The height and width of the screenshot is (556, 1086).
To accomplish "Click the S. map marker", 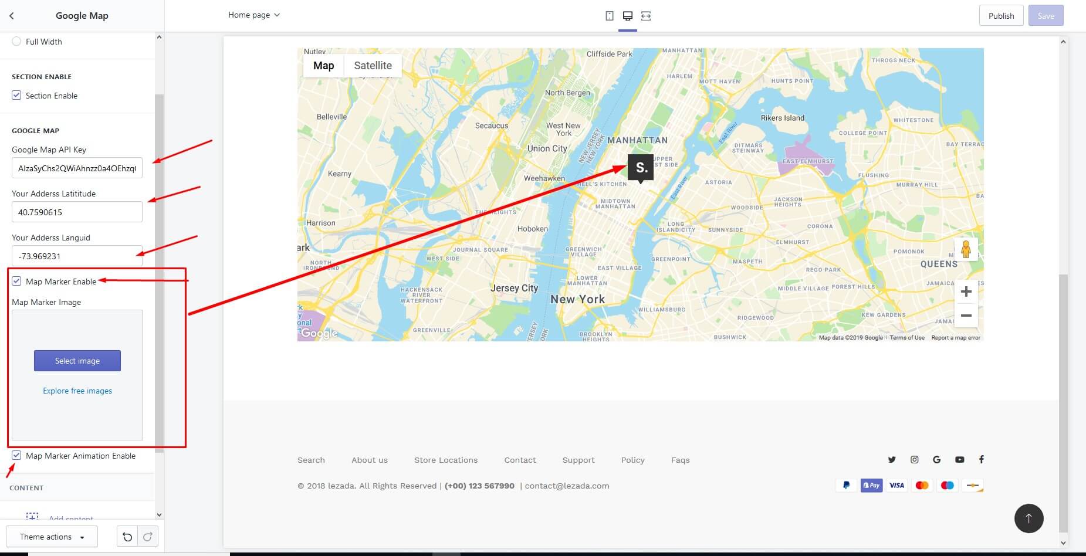I will (x=641, y=168).
